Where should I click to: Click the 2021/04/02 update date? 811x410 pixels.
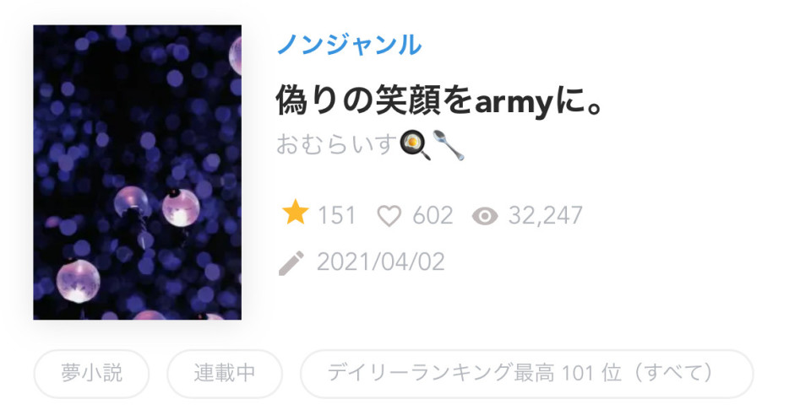point(381,262)
